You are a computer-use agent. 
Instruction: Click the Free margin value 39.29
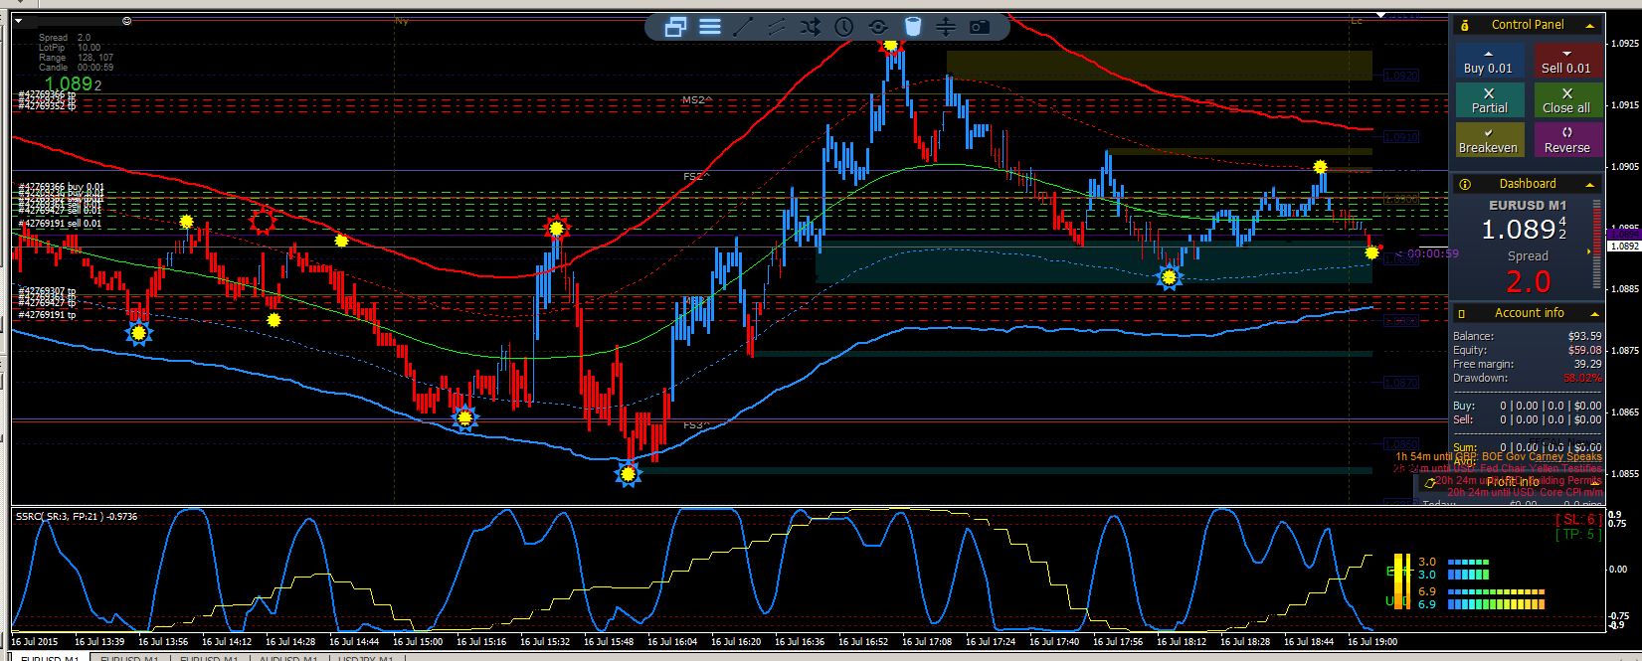coord(1587,365)
